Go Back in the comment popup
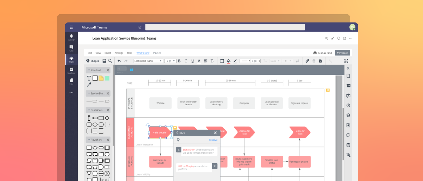The image size is (423, 181). point(181,133)
